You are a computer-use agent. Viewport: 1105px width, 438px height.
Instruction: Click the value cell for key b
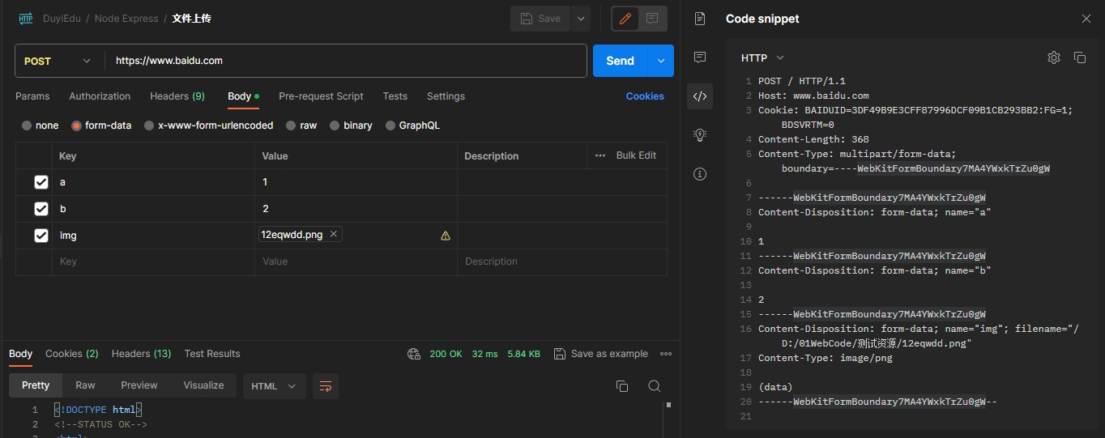(356, 209)
